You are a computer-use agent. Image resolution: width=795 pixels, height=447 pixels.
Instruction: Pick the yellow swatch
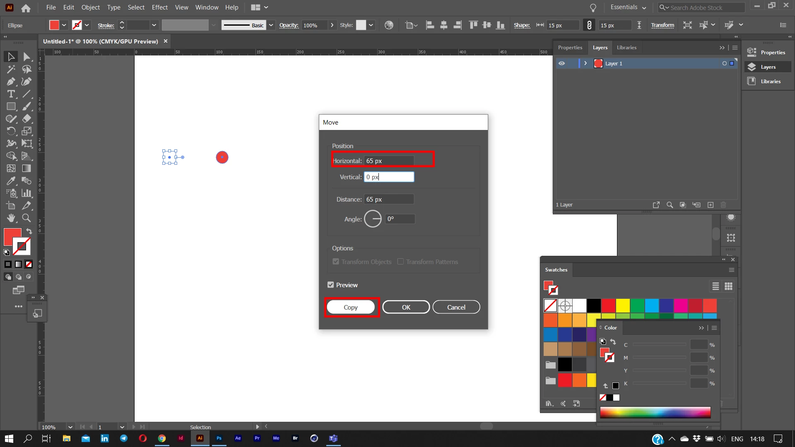pyautogui.click(x=622, y=306)
